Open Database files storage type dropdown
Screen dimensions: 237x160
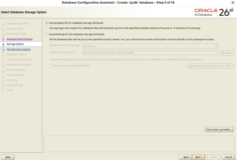[150, 46]
